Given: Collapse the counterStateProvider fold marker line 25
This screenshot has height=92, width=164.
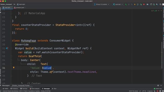Looking at the screenshot, I should click(x=11, y=25).
